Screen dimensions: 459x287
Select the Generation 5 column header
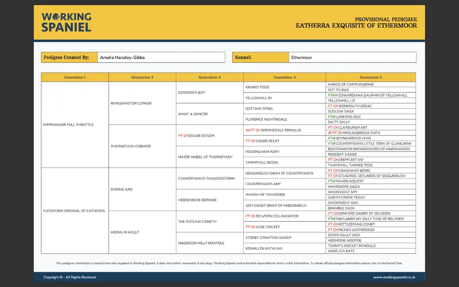(x=370, y=77)
